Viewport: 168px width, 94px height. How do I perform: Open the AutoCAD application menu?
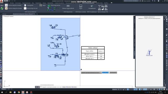coord(1,1)
